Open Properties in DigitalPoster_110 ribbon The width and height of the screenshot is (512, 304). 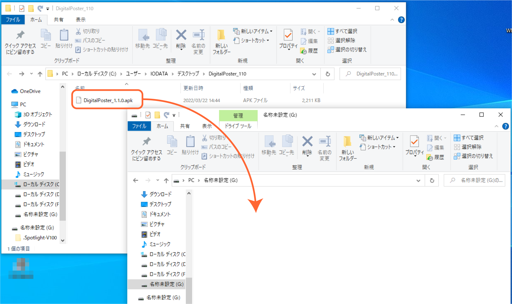pos(288,39)
